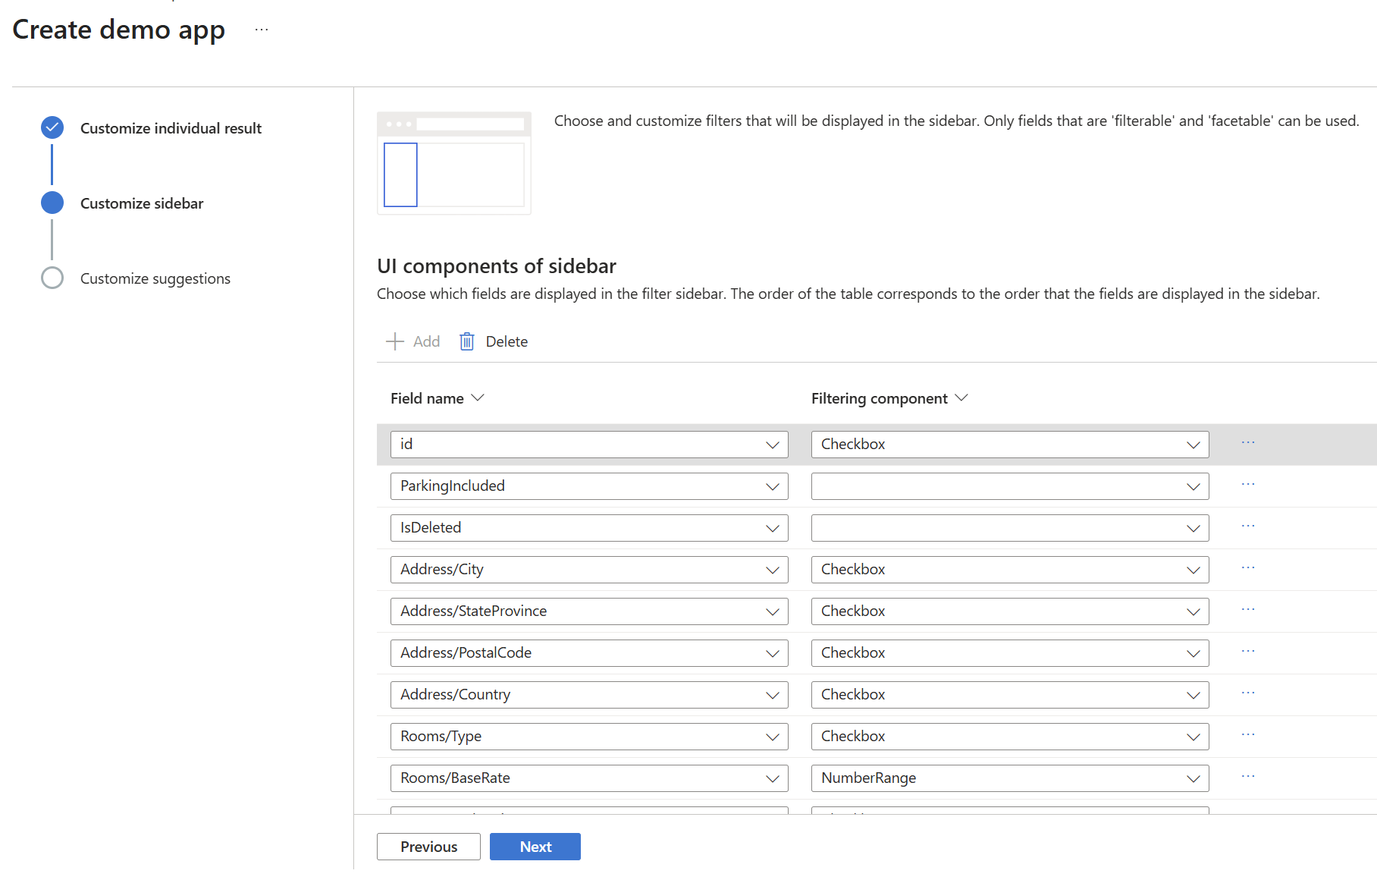Open the ParkingIncluded field name dropdown
1377x880 pixels.
589,486
